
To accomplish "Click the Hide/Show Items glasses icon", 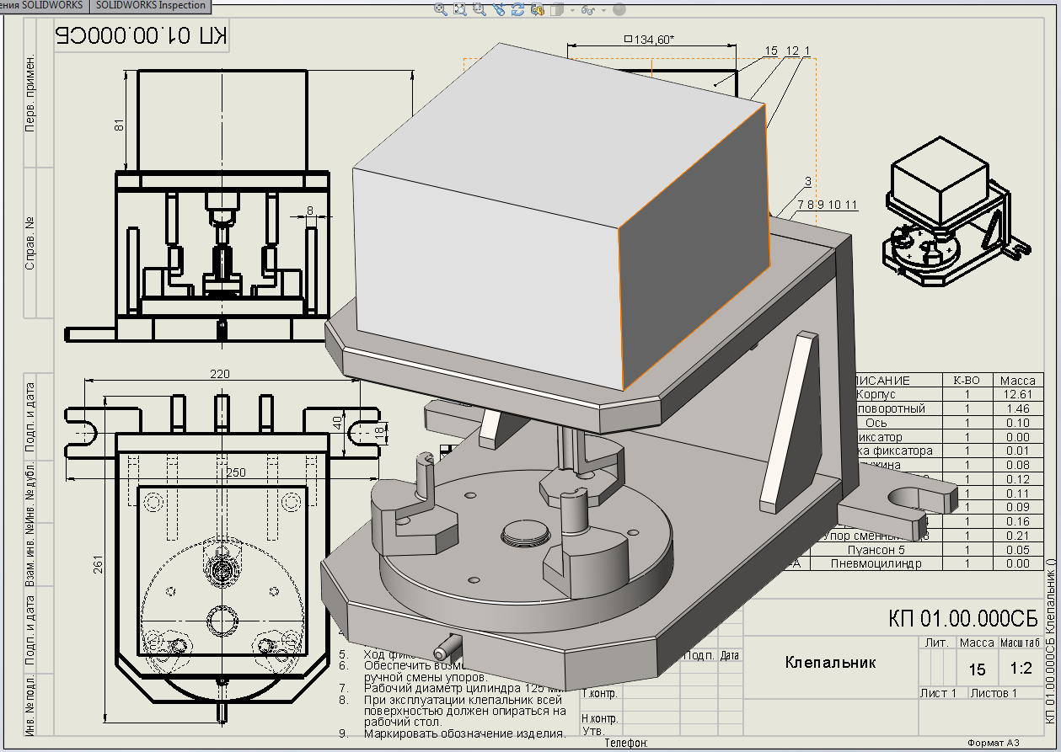I will pos(588,10).
